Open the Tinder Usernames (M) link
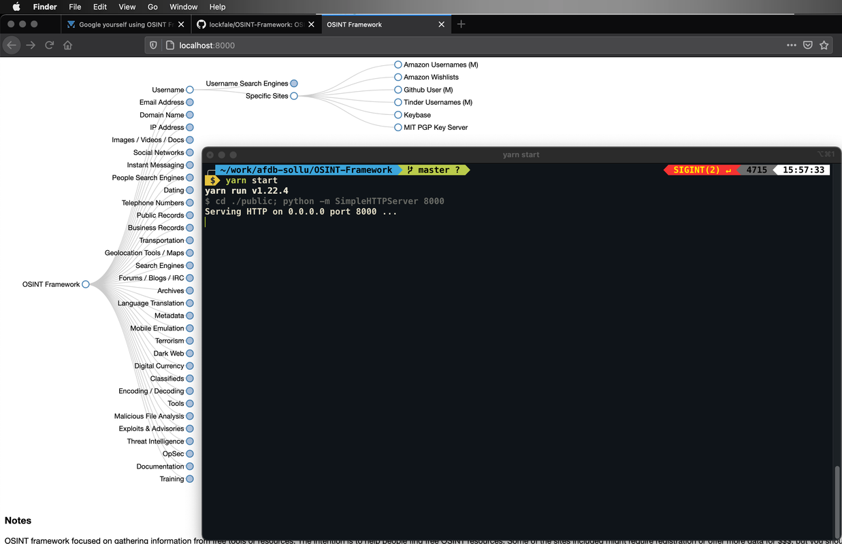842x544 pixels. point(438,102)
